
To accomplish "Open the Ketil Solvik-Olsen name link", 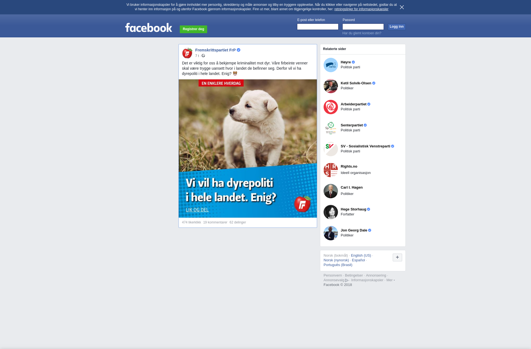I will coord(356,83).
